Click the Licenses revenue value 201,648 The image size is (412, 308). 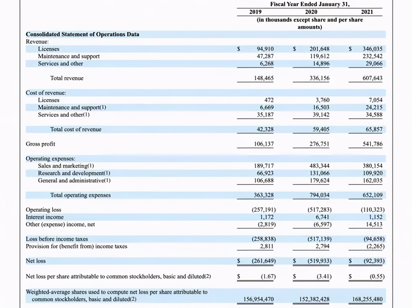point(320,49)
